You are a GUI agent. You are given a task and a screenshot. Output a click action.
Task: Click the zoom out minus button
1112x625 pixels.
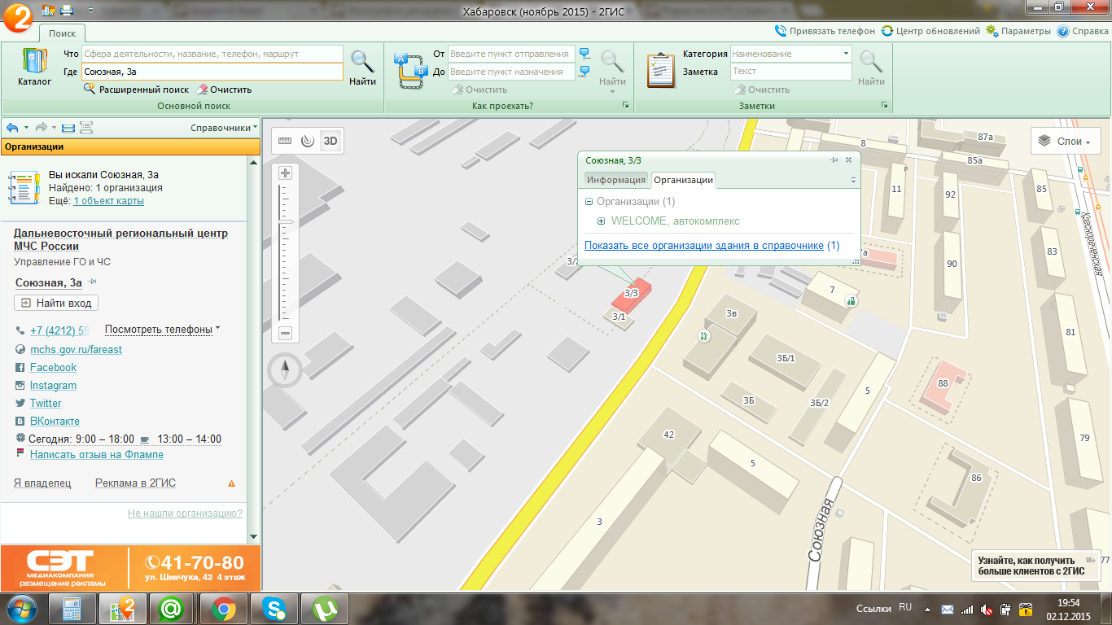click(x=285, y=333)
